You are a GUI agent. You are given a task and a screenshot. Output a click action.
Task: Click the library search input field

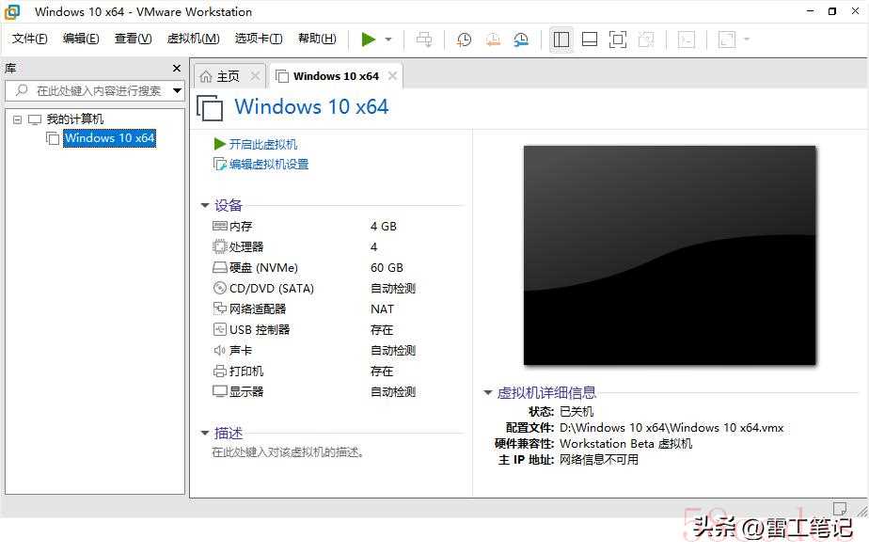pos(97,91)
